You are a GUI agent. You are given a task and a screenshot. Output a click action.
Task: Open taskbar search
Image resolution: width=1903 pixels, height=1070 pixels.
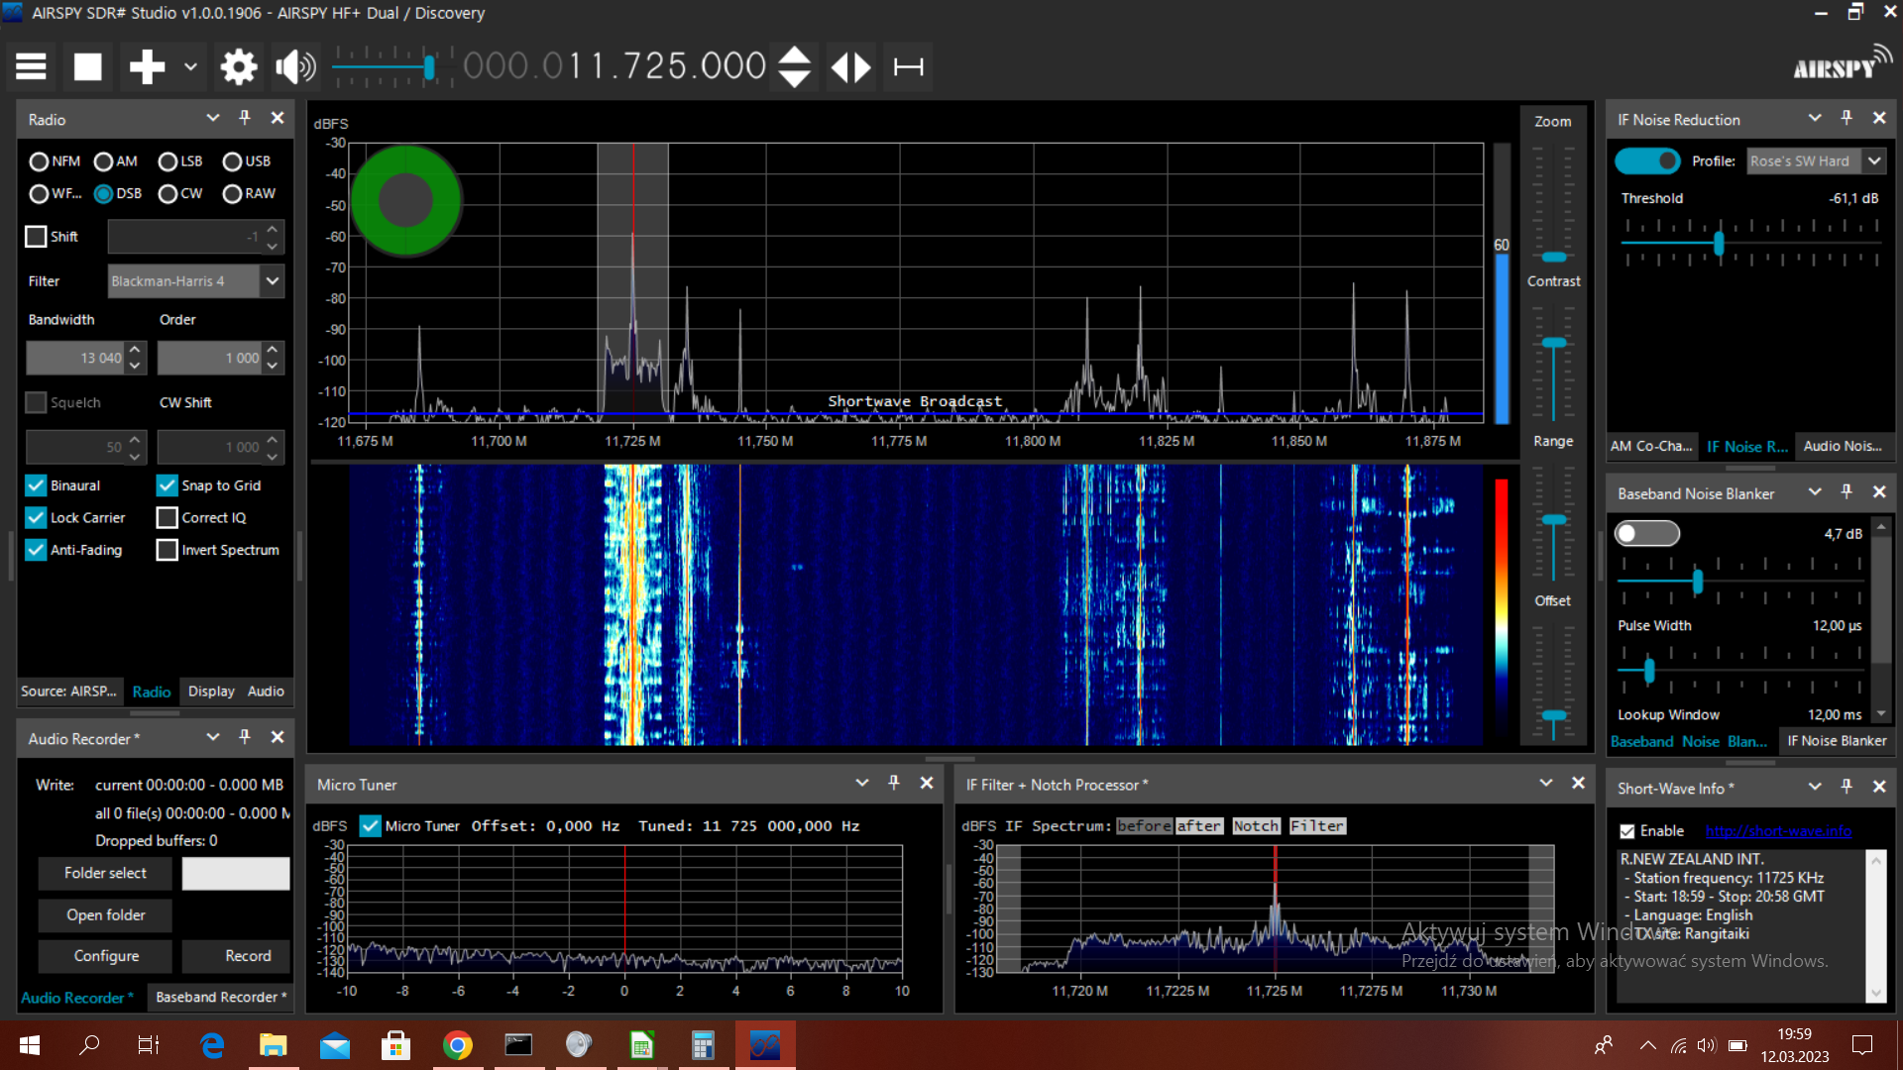click(89, 1045)
